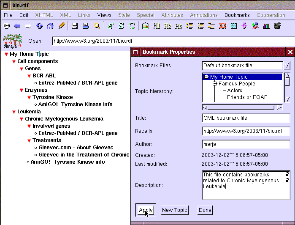This screenshot has height=225, width=295.
Task: Open Gleevec.com - About Gleevec bookmark
Action: pyautogui.click(x=76, y=148)
